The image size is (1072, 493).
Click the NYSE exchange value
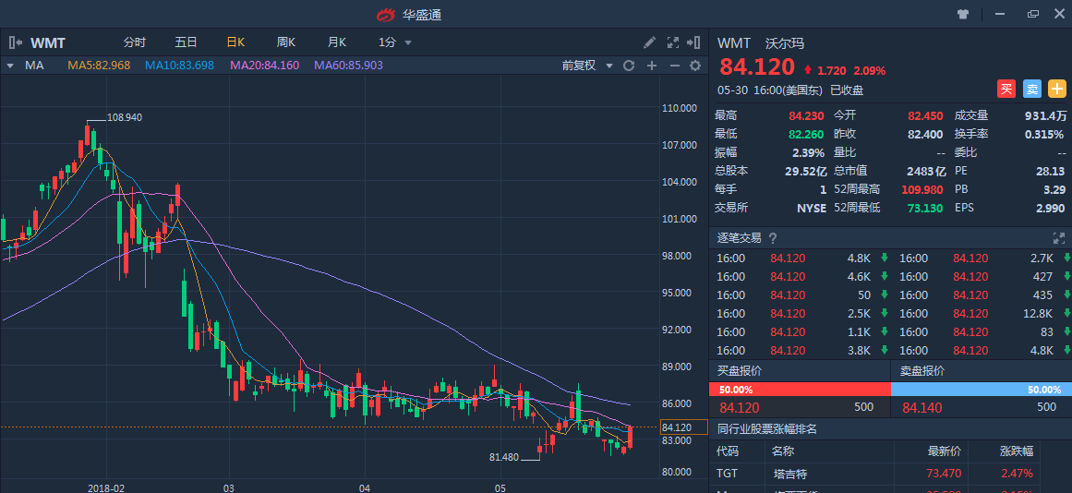coord(812,208)
